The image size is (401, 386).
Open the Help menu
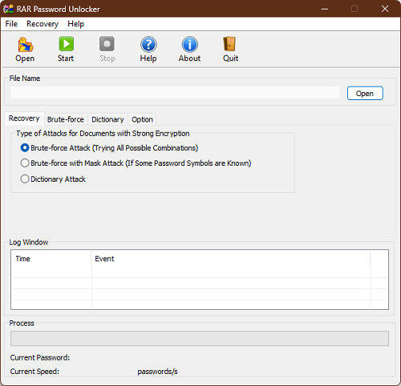click(x=76, y=24)
